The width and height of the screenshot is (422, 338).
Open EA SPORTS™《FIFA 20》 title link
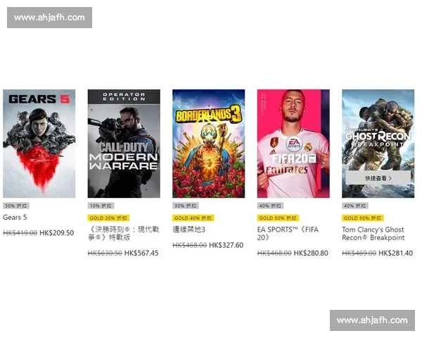point(288,233)
